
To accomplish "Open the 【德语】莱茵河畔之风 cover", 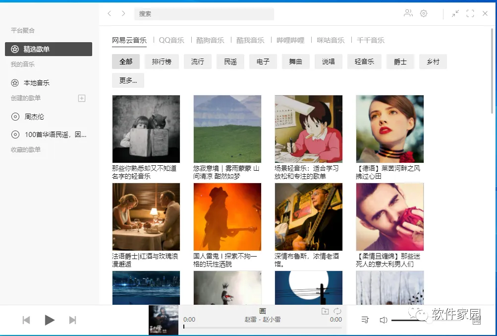I will click(x=390, y=129).
